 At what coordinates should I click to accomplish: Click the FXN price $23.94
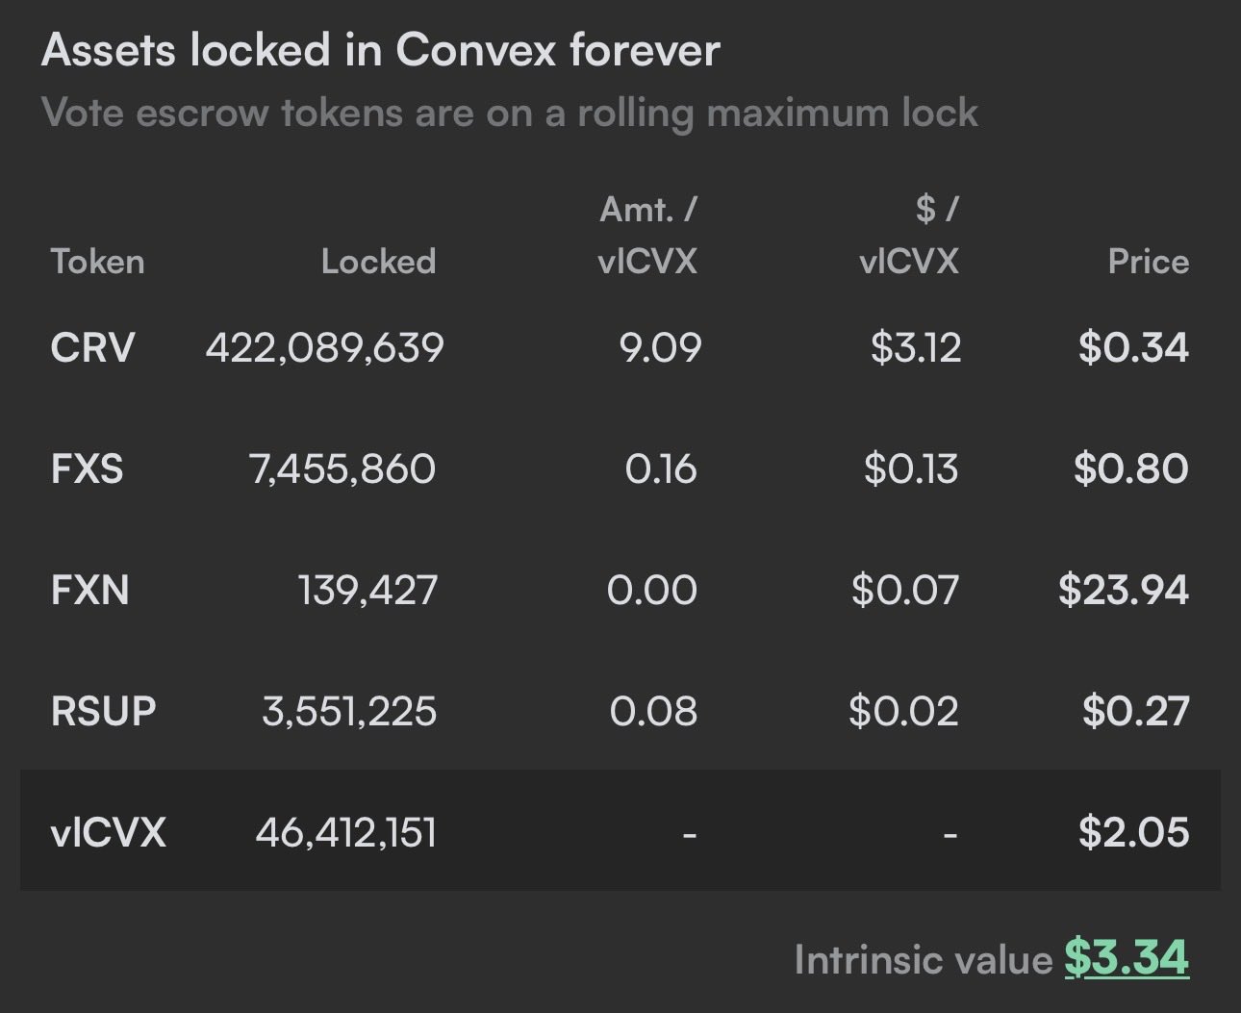[1124, 590]
